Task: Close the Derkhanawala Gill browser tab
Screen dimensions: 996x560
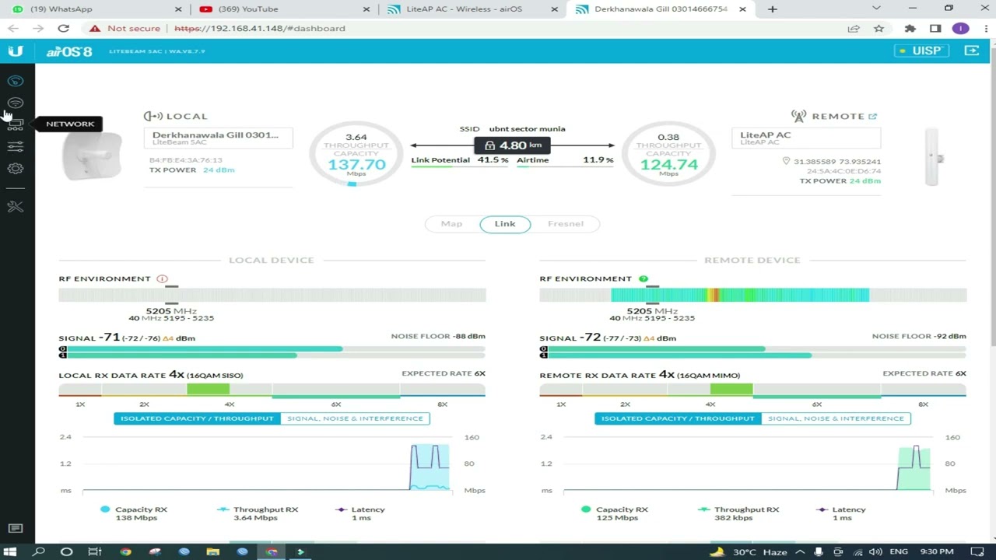Action: [742, 9]
